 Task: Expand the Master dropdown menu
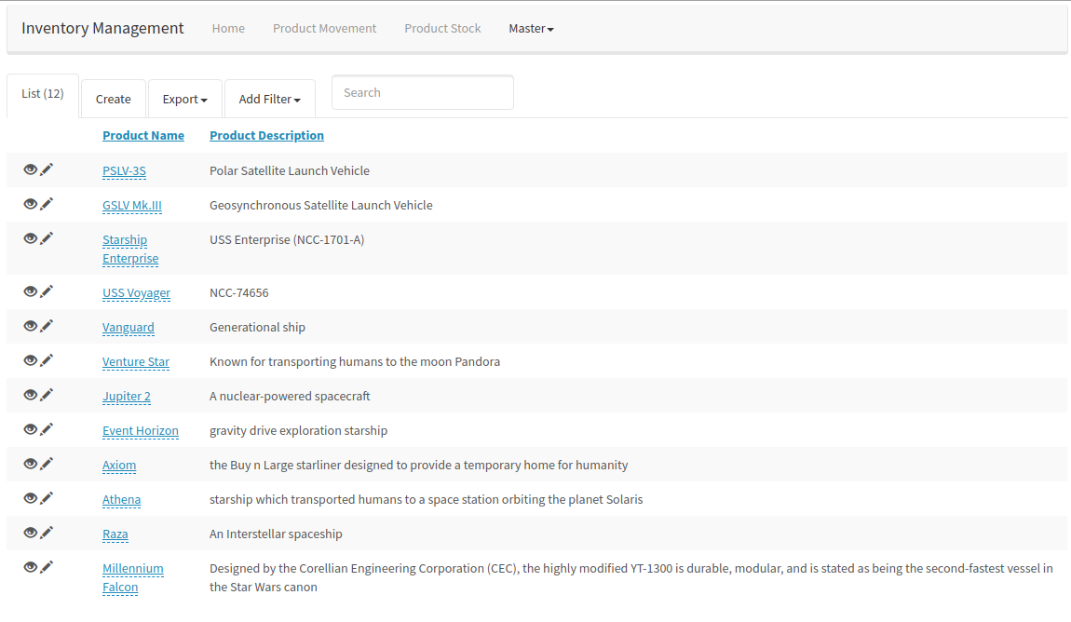pos(531,29)
